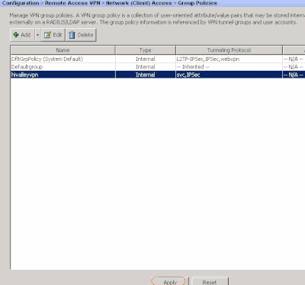Select the hivalleyvpn policy row
The width and height of the screenshot is (305, 285).
coord(158,75)
